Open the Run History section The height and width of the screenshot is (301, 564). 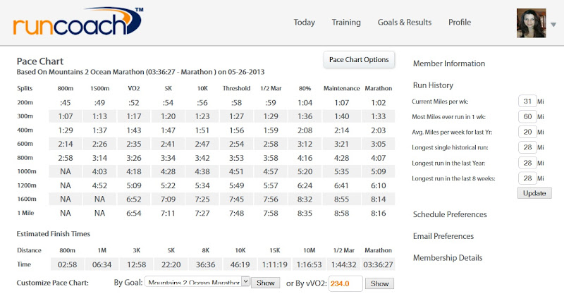click(x=433, y=85)
